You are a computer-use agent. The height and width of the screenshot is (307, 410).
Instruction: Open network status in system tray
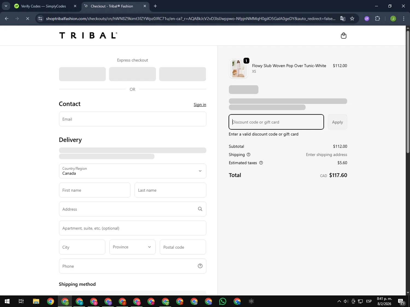(x=361, y=301)
